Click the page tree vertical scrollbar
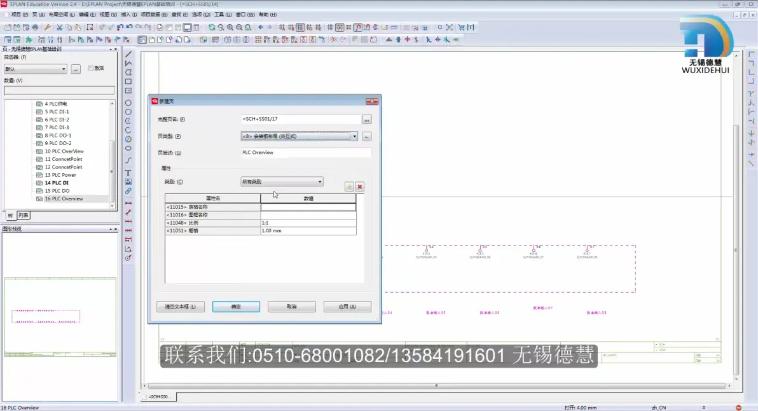758x411 pixels. click(x=112, y=171)
